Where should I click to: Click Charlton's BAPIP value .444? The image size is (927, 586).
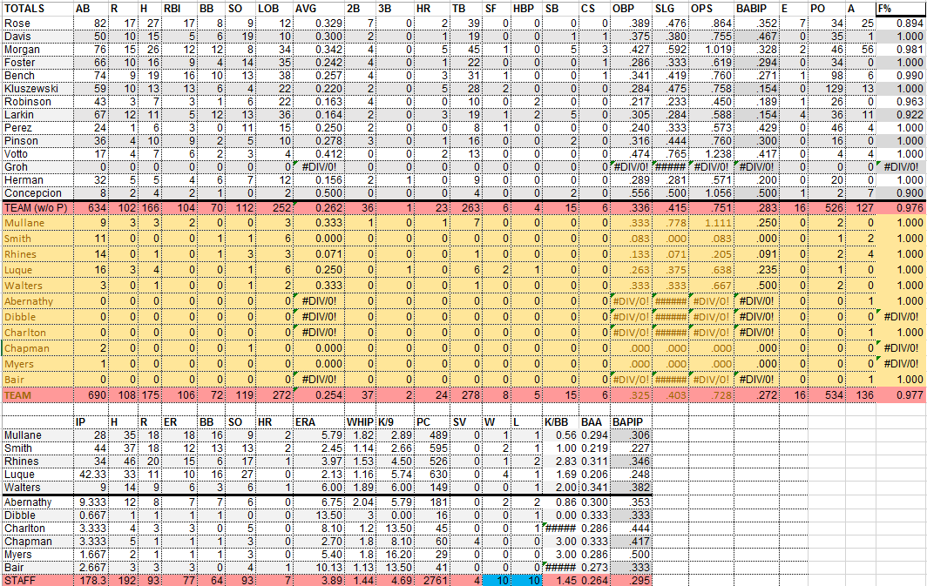pyautogui.click(x=632, y=529)
